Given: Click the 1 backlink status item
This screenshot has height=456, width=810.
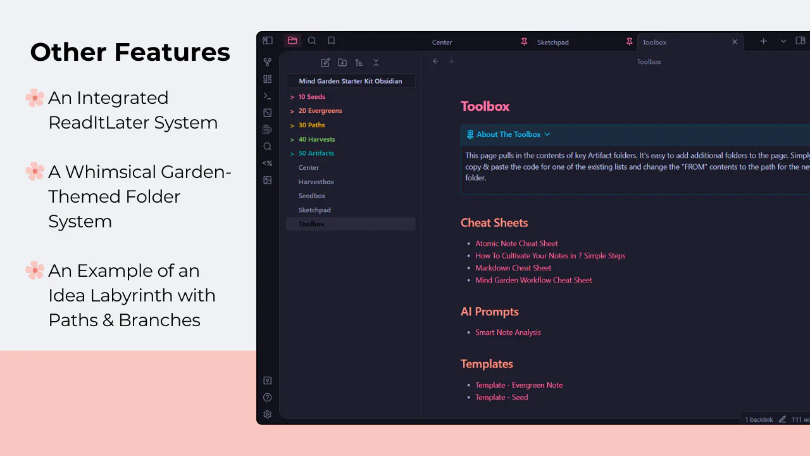Looking at the screenshot, I should (x=759, y=419).
